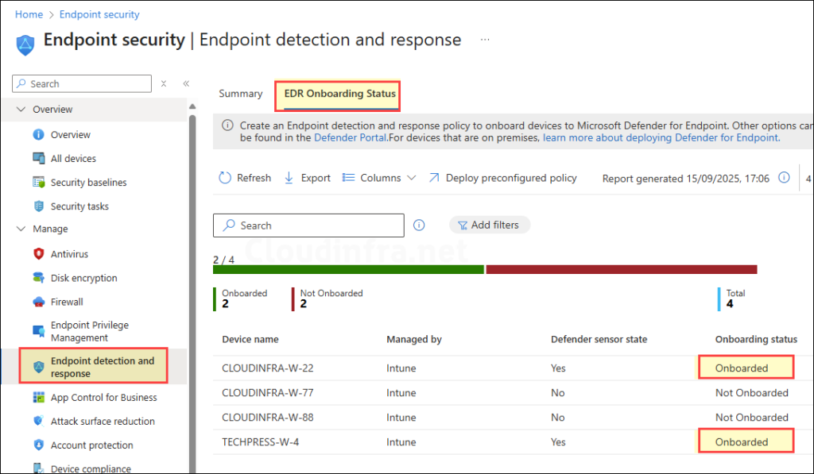Open Antivirus in the sidebar
814x474 pixels.
tap(70, 253)
